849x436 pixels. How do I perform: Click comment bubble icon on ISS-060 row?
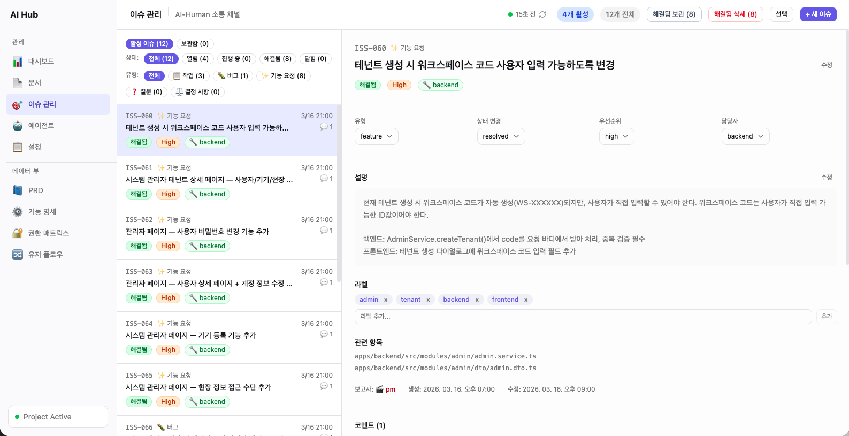click(x=324, y=127)
